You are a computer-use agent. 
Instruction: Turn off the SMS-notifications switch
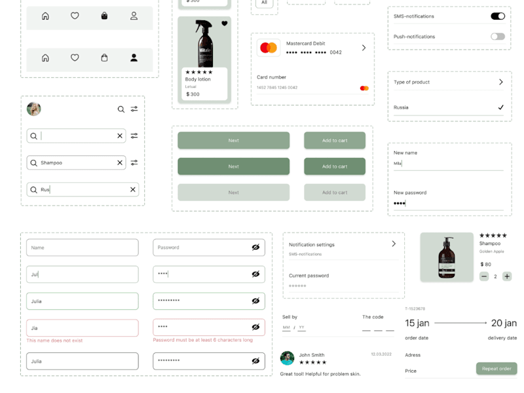click(x=498, y=16)
